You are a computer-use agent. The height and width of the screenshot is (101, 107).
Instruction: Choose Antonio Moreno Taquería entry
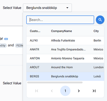[68, 58]
